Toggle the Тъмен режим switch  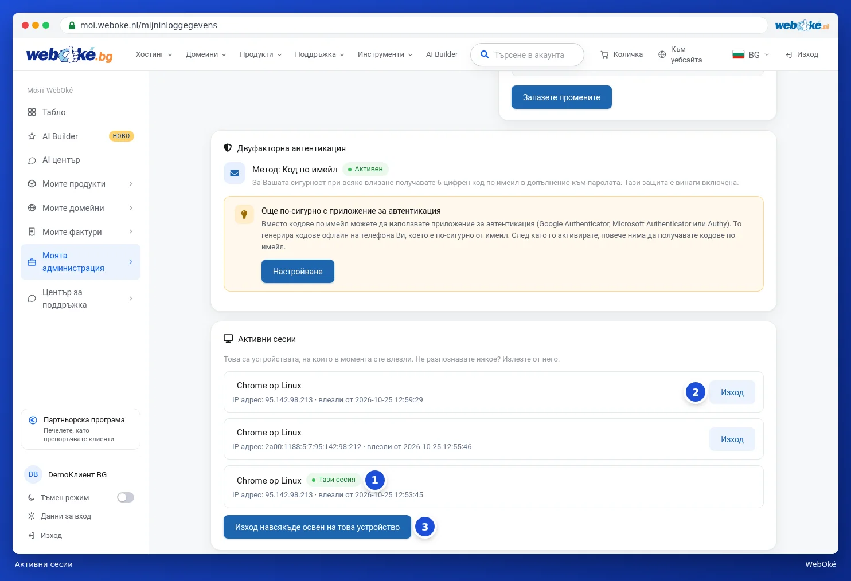[x=126, y=497]
